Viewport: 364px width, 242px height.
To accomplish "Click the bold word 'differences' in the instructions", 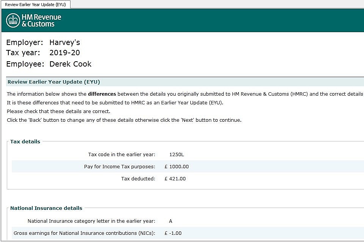I will pos(102,94).
